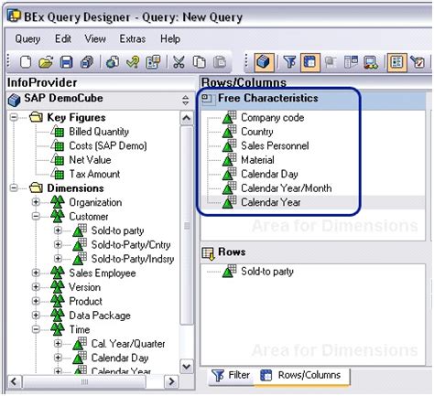Open the View menu
This screenshot has width=434, height=396.
pos(95,39)
